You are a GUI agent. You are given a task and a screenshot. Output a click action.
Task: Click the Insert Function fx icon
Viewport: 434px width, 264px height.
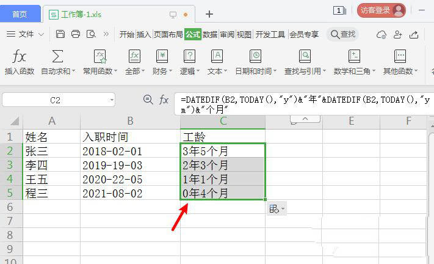20,56
